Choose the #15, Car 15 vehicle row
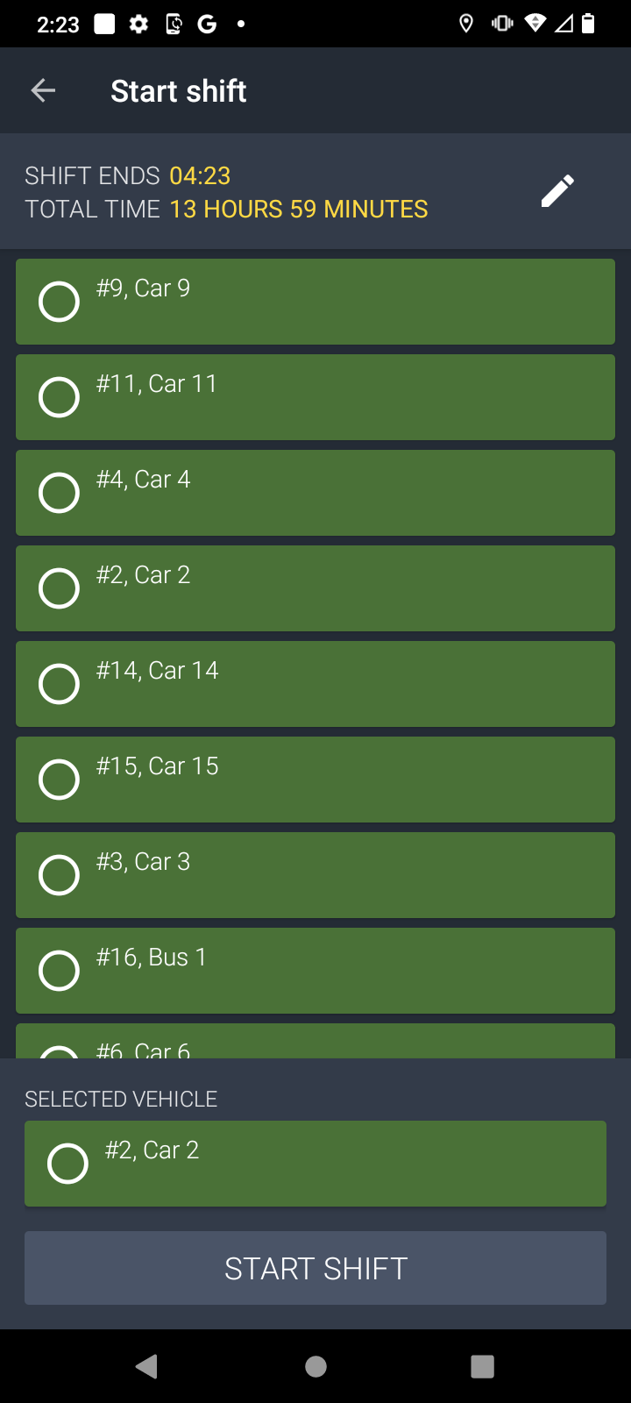 (x=315, y=780)
